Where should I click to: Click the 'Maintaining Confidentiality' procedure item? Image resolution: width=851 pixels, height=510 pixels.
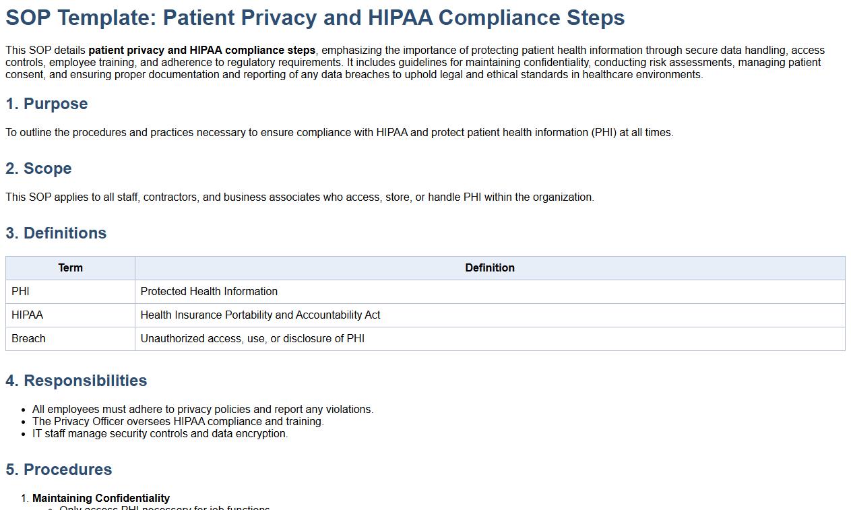click(101, 499)
